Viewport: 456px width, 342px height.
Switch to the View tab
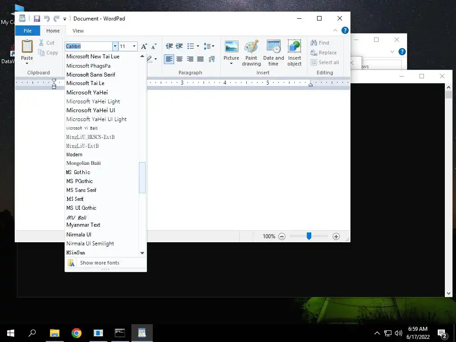point(78,31)
